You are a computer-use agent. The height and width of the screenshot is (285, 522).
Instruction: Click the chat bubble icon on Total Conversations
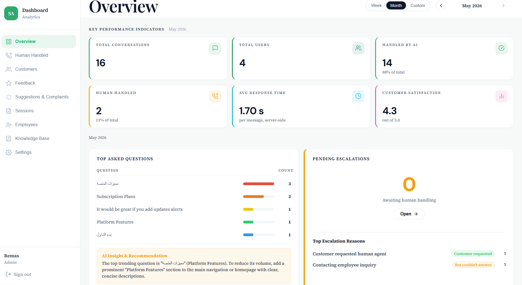215,48
